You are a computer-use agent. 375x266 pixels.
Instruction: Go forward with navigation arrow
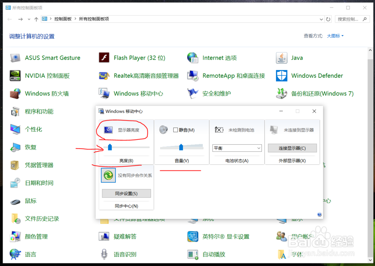[21, 19]
